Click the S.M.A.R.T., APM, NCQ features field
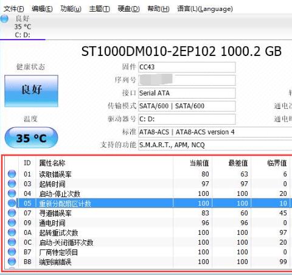The image size is (292, 275). coord(215,145)
